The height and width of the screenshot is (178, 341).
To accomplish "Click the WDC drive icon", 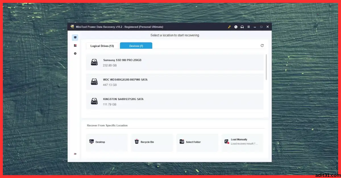I will tap(94, 82).
